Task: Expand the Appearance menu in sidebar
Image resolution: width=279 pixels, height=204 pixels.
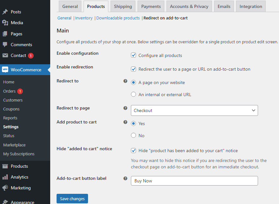Action: pos(5,201)
